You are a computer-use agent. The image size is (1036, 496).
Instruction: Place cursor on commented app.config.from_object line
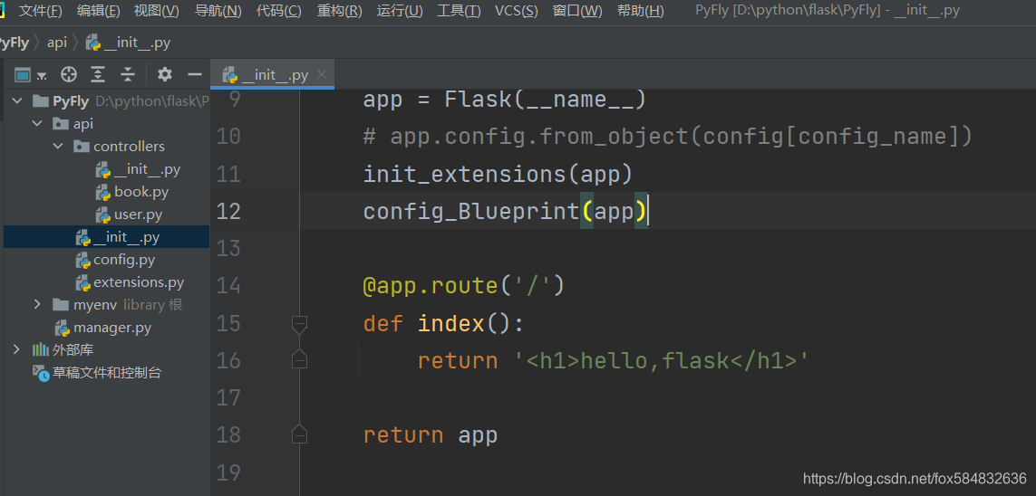[x=668, y=137]
